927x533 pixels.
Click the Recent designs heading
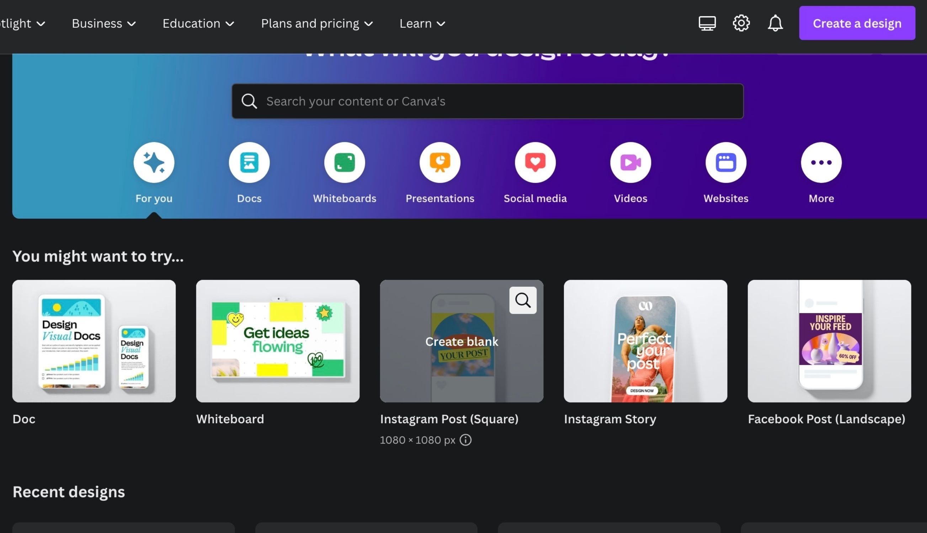coord(69,492)
